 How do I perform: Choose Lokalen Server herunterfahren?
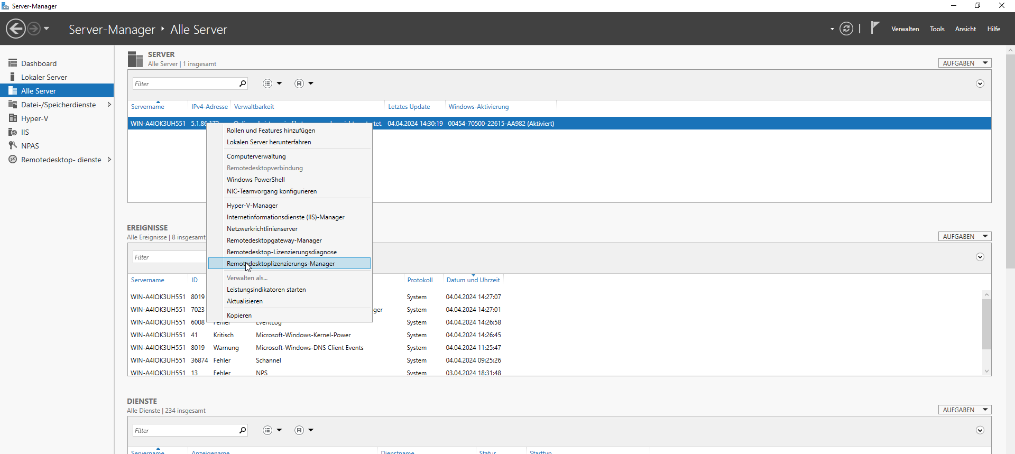click(x=289, y=142)
